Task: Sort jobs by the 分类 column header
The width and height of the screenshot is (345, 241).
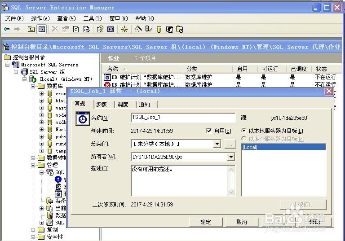Action: point(208,69)
